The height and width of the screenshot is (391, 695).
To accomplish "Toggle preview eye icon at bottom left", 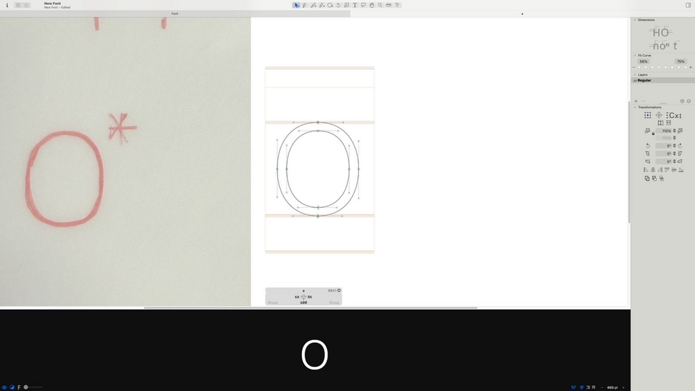I will pos(4,387).
